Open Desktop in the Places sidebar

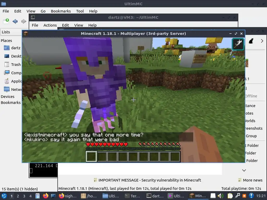point(13,56)
